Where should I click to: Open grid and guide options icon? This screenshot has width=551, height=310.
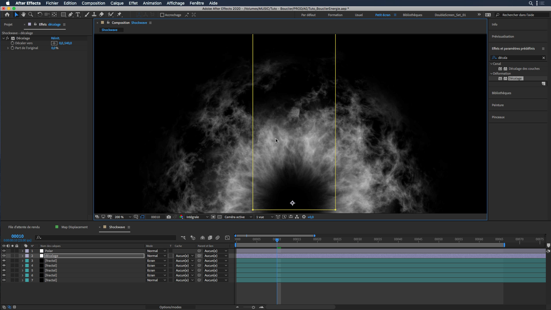[136, 217]
